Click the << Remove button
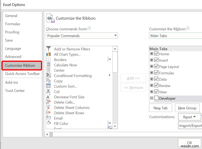The width and height of the screenshot is (202, 149). tap(133, 87)
